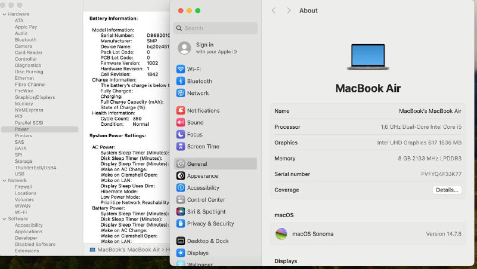Click the Processor value 1,6 GHz Dual-Core
The image size is (477, 269).
(421, 127)
